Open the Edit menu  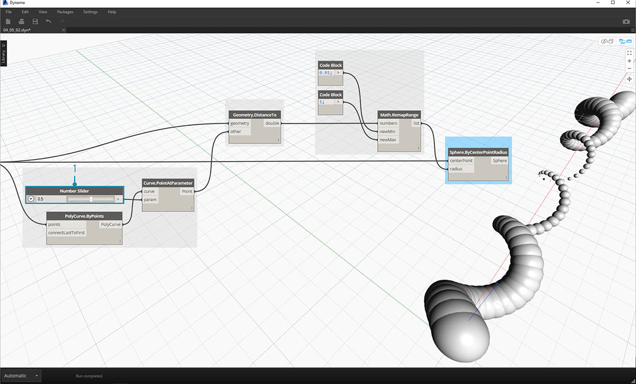pos(25,12)
